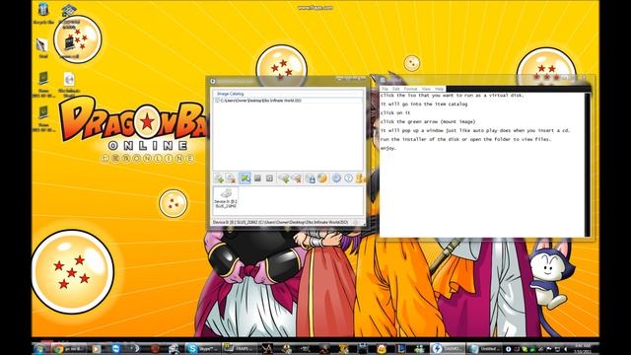Click the yellow icon at toolbar's end

(360, 177)
